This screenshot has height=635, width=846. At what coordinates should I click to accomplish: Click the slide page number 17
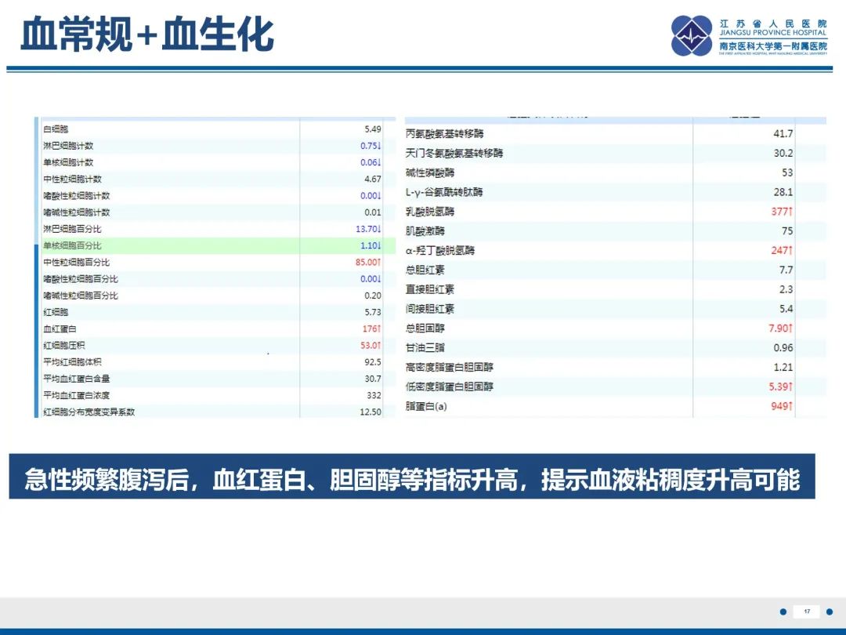tap(807, 611)
